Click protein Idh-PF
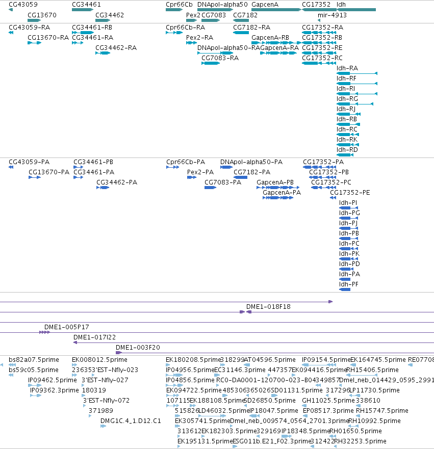This screenshot has height=449, width=434. point(349,284)
